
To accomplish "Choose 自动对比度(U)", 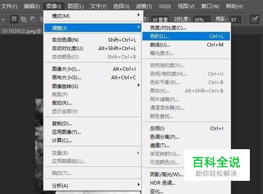I will (93, 48).
